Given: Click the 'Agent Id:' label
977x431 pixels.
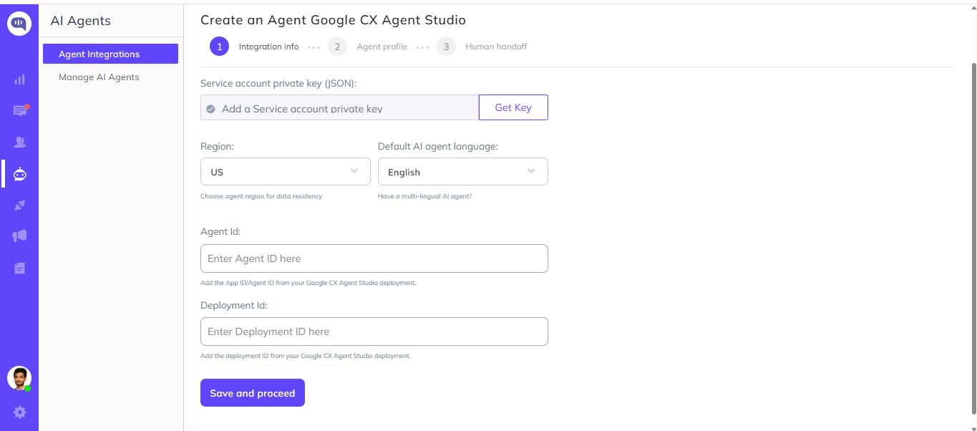Looking at the screenshot, I should coord(220,232).
